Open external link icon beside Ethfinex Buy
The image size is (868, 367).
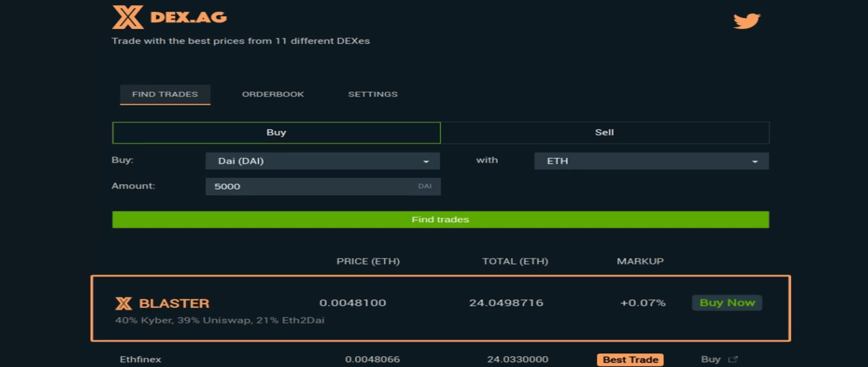[733, 359]
